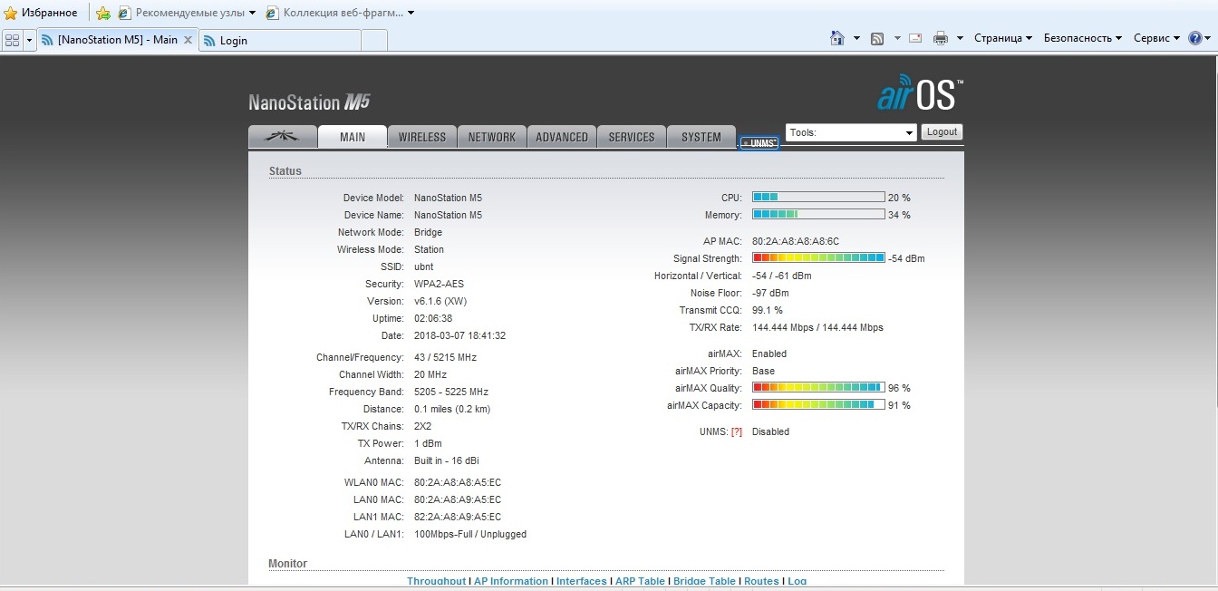Open the tab list dropdown arrow
1218x591 pixels.
(x=30, y=40)
